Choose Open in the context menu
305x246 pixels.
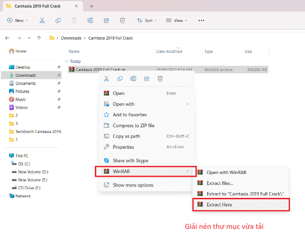tap(147, 93)
